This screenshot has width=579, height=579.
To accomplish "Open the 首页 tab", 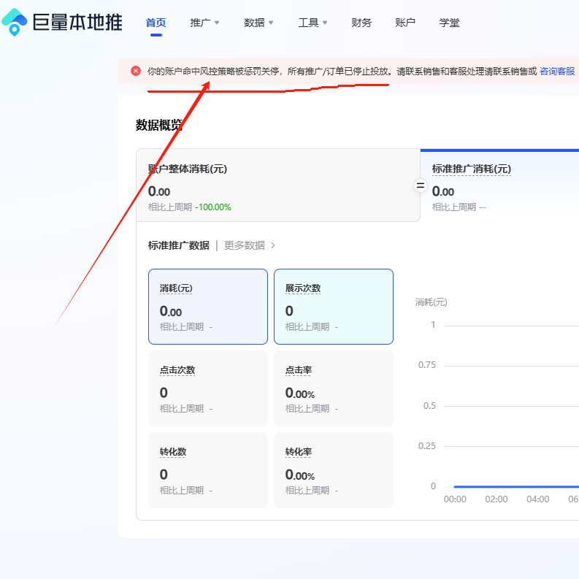I will pyautogui.click(x=156, y=23).
